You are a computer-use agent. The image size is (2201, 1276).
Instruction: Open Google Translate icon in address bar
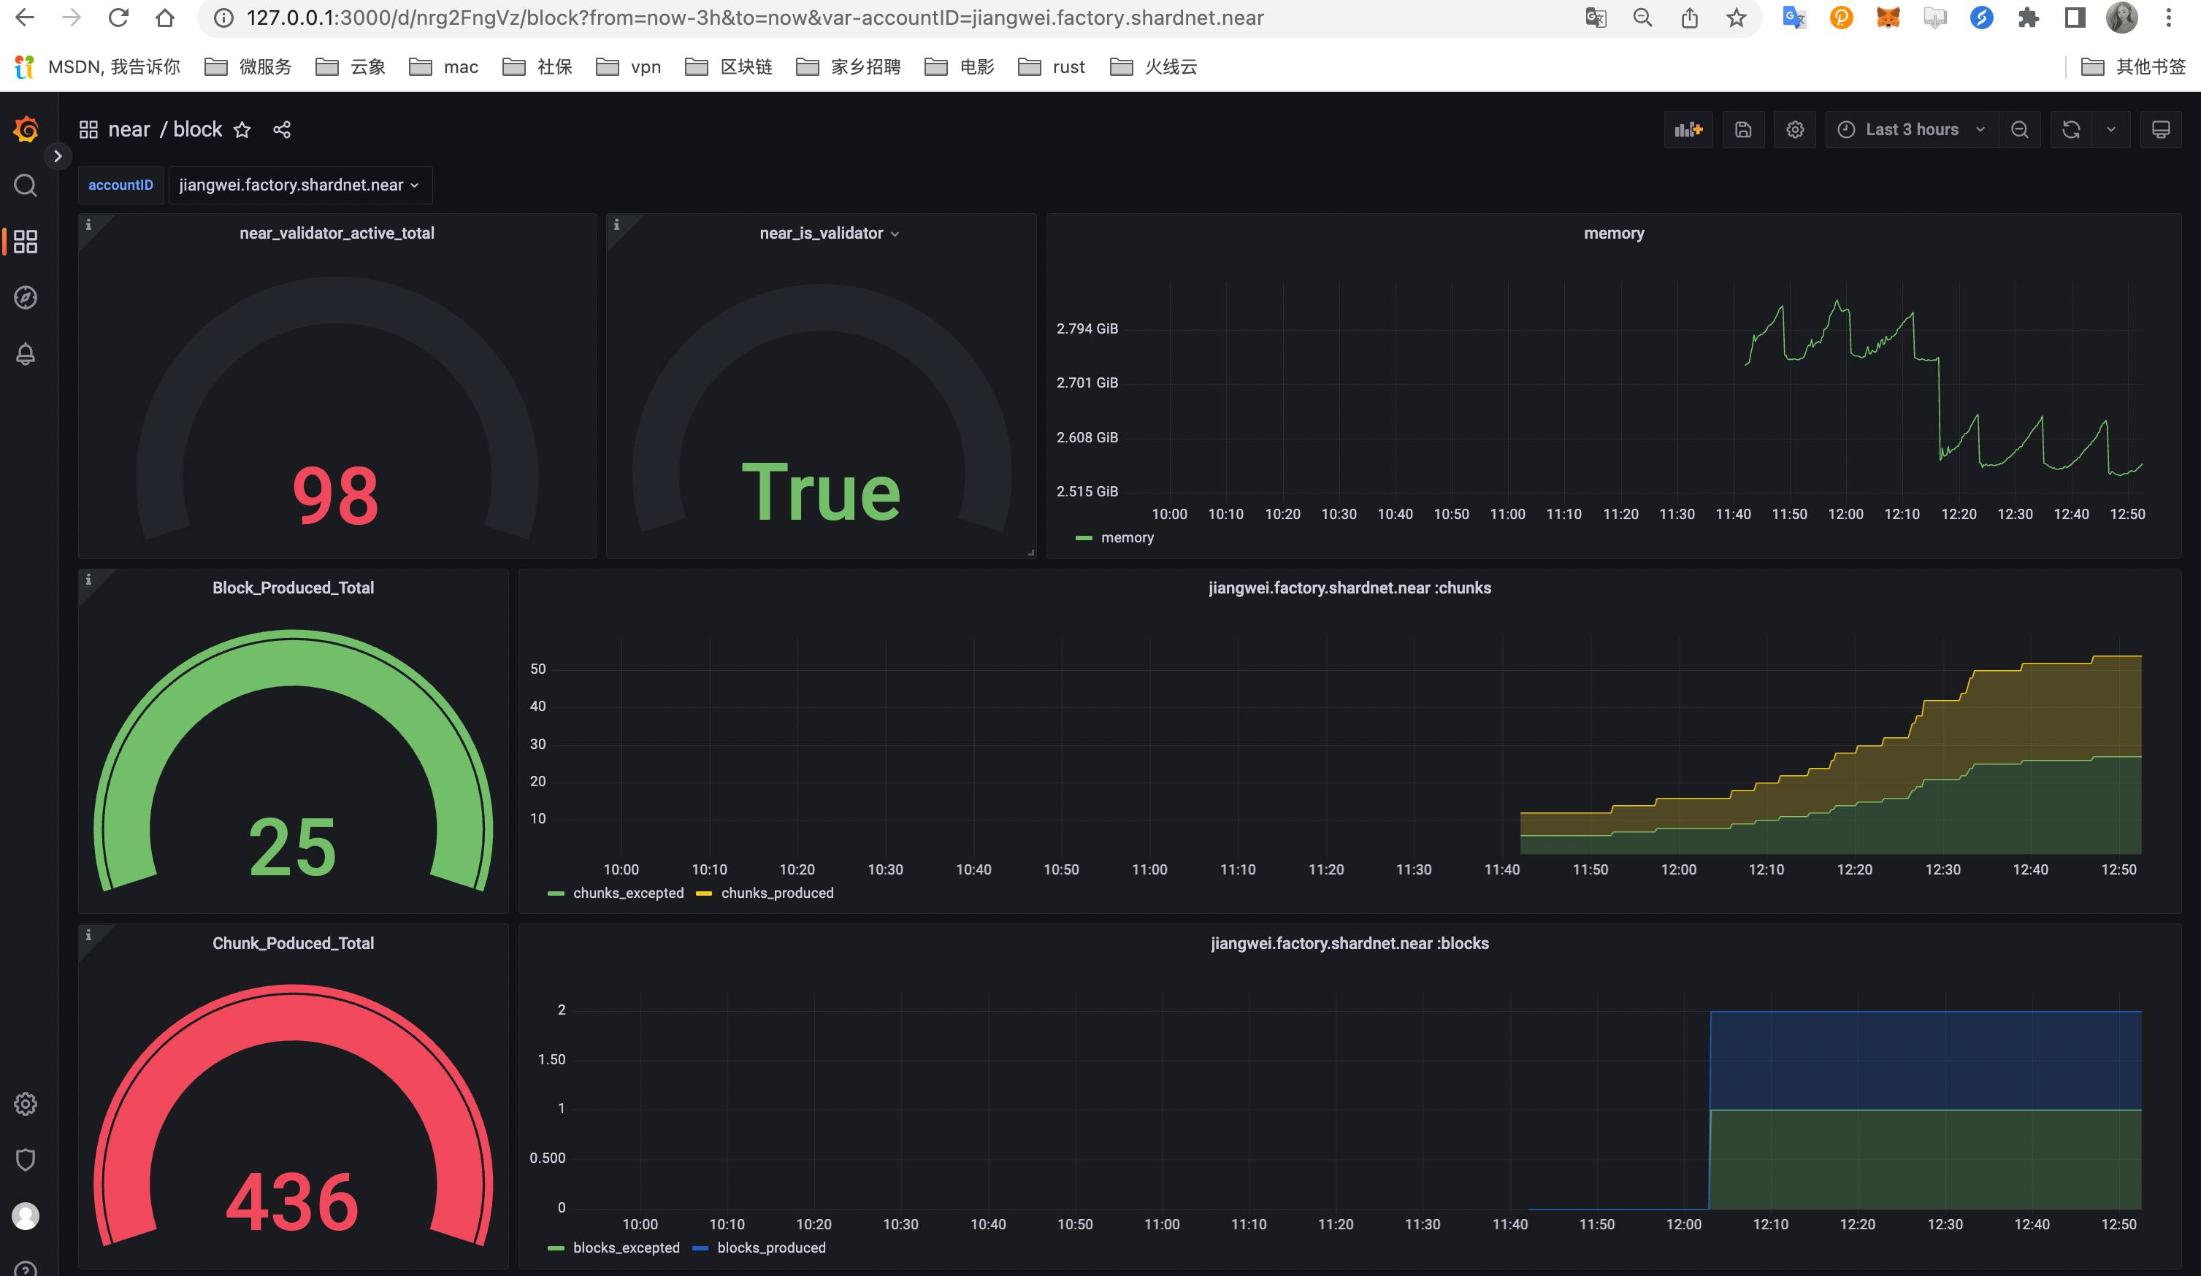click(1596, 18)
